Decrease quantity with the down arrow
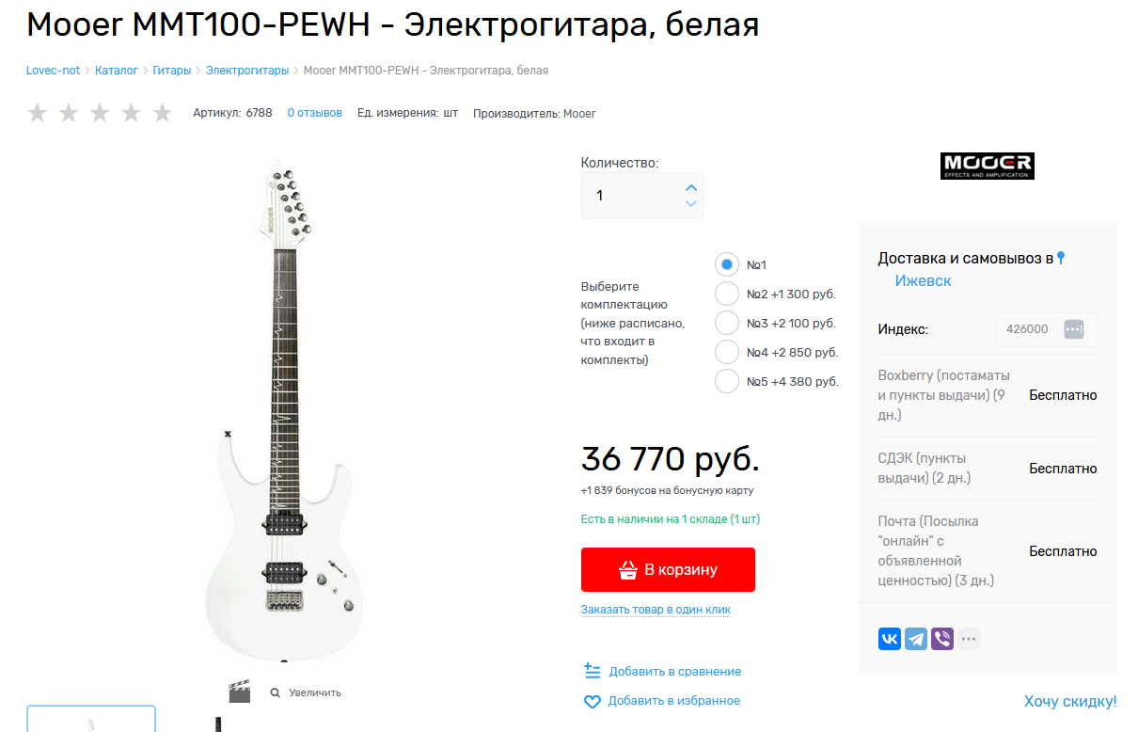The width and height of the screenshot is (1138, 732). [691, 203]
